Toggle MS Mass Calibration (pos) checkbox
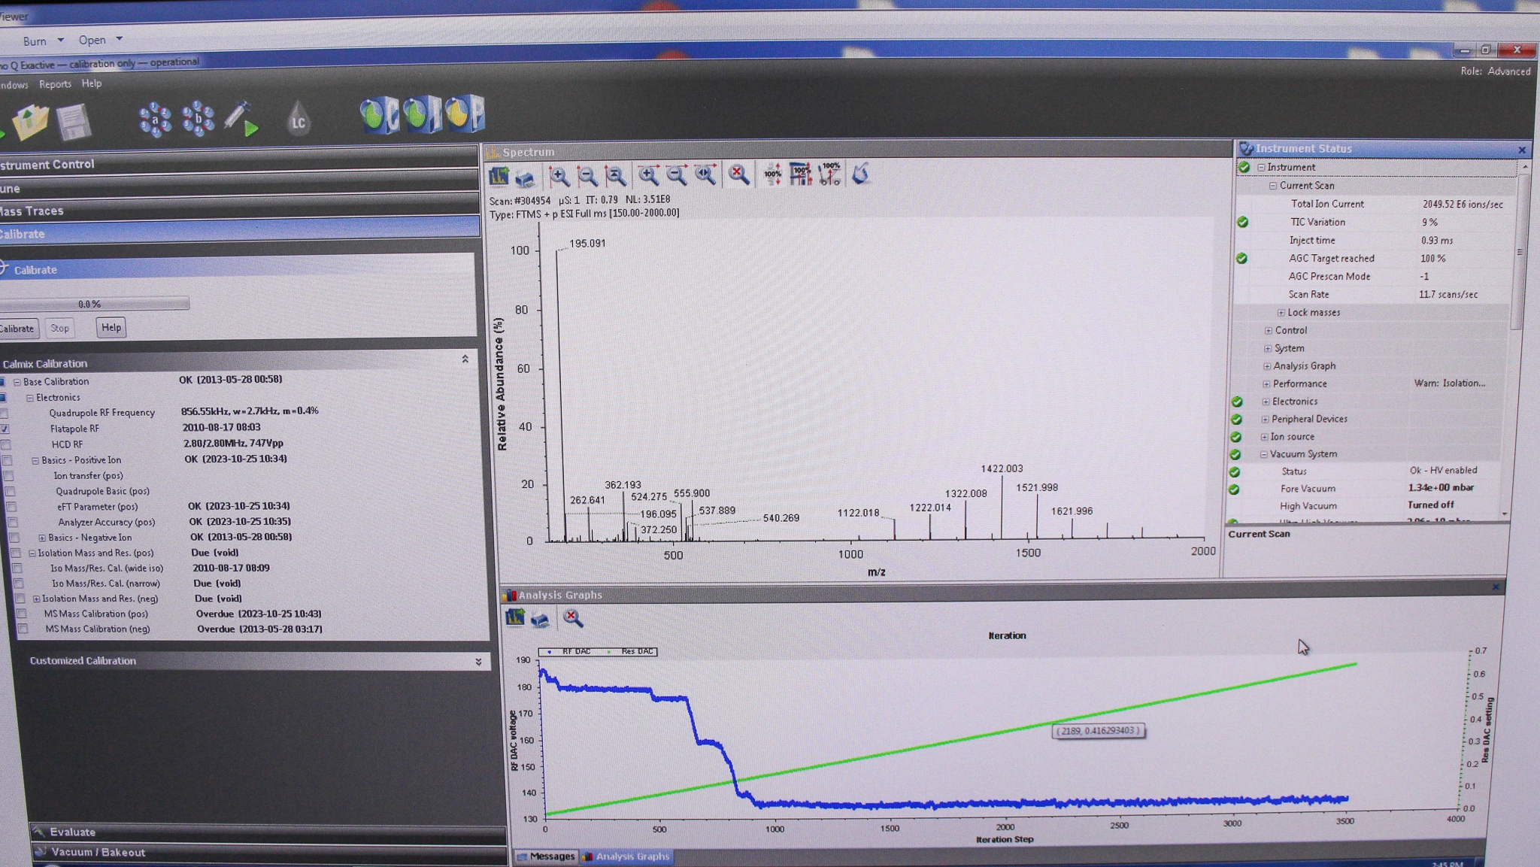1540x867 pixels. click(22, 614)
